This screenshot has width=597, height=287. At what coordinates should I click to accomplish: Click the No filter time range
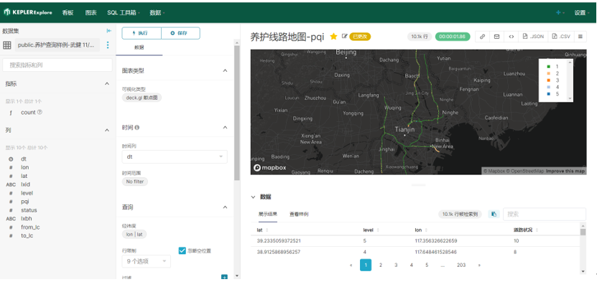click(135, 182)
